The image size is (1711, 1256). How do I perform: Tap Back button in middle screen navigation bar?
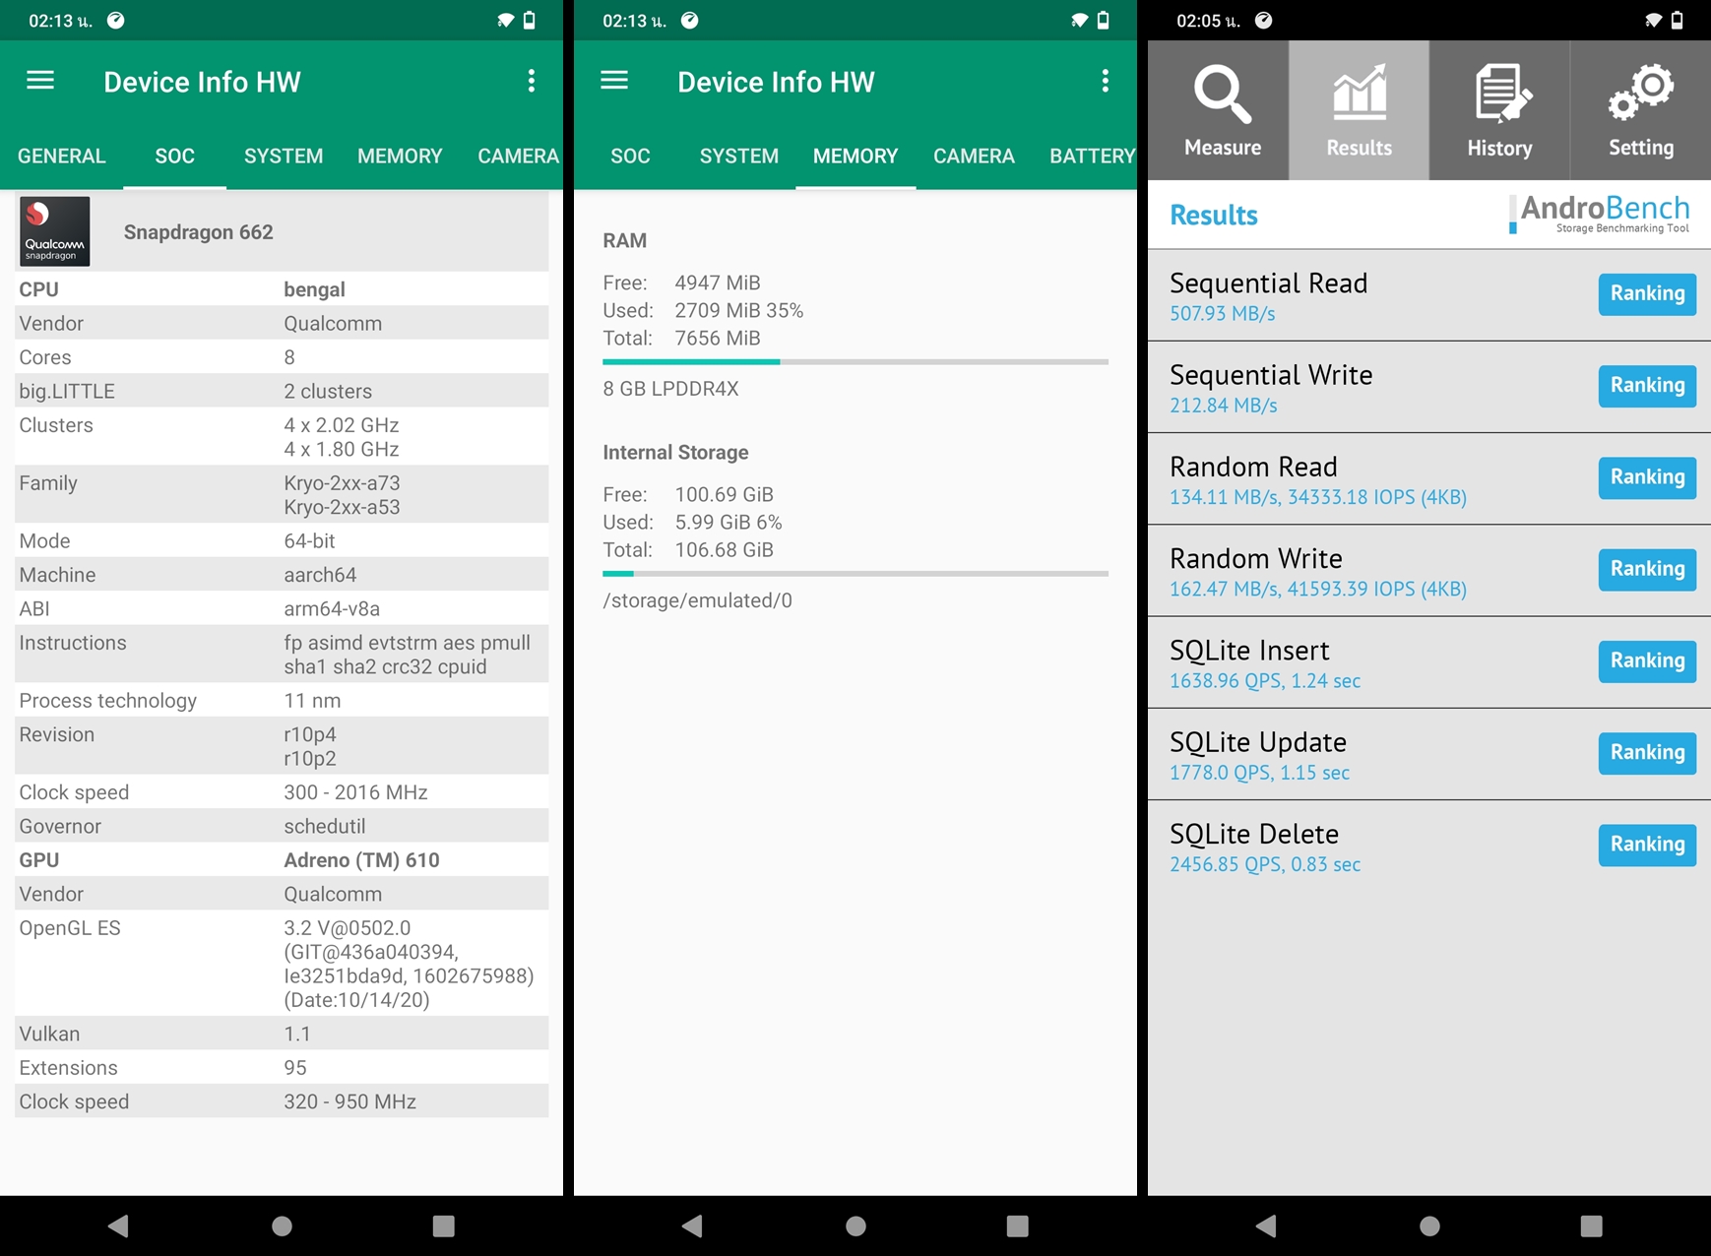(x=692, y=1225)
